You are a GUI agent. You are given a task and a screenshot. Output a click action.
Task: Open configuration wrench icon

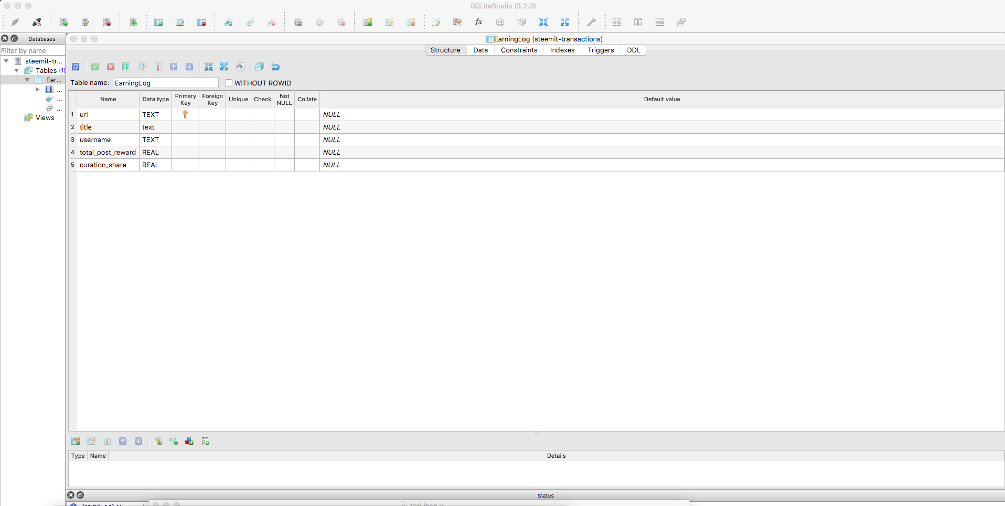(591, 22)
